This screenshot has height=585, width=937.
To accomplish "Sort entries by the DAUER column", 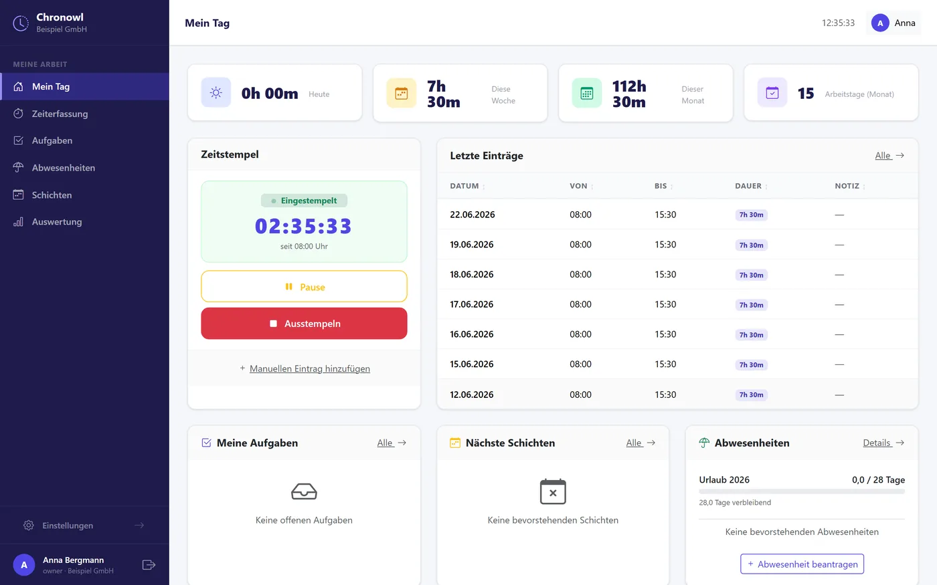I will tap(752, 186).
